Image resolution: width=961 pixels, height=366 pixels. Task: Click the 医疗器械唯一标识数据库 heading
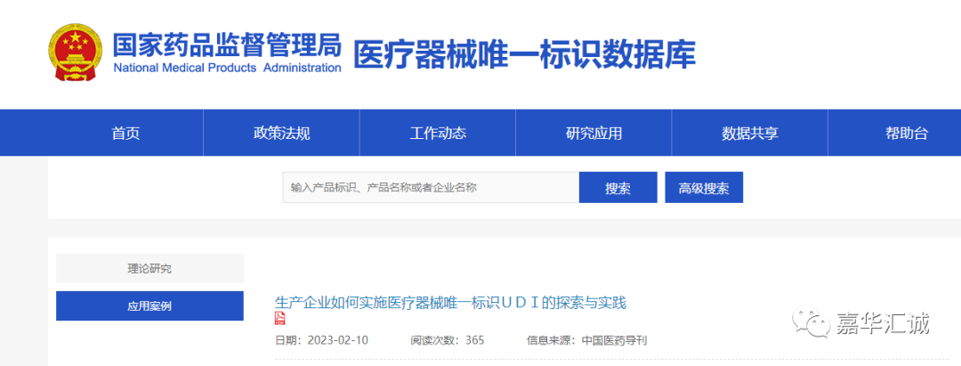pos(524,53)
